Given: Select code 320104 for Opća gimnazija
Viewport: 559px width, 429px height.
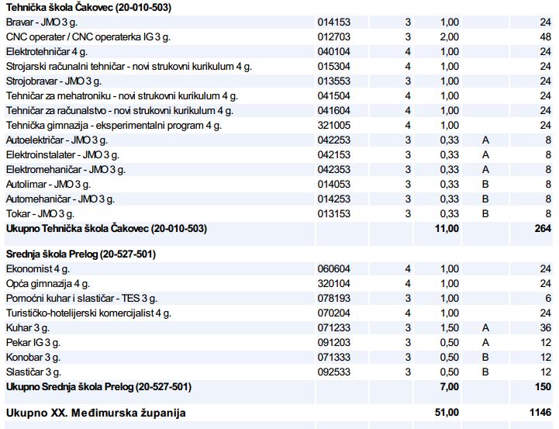Looking at the screenshot, I should click(x=334, y=284).
